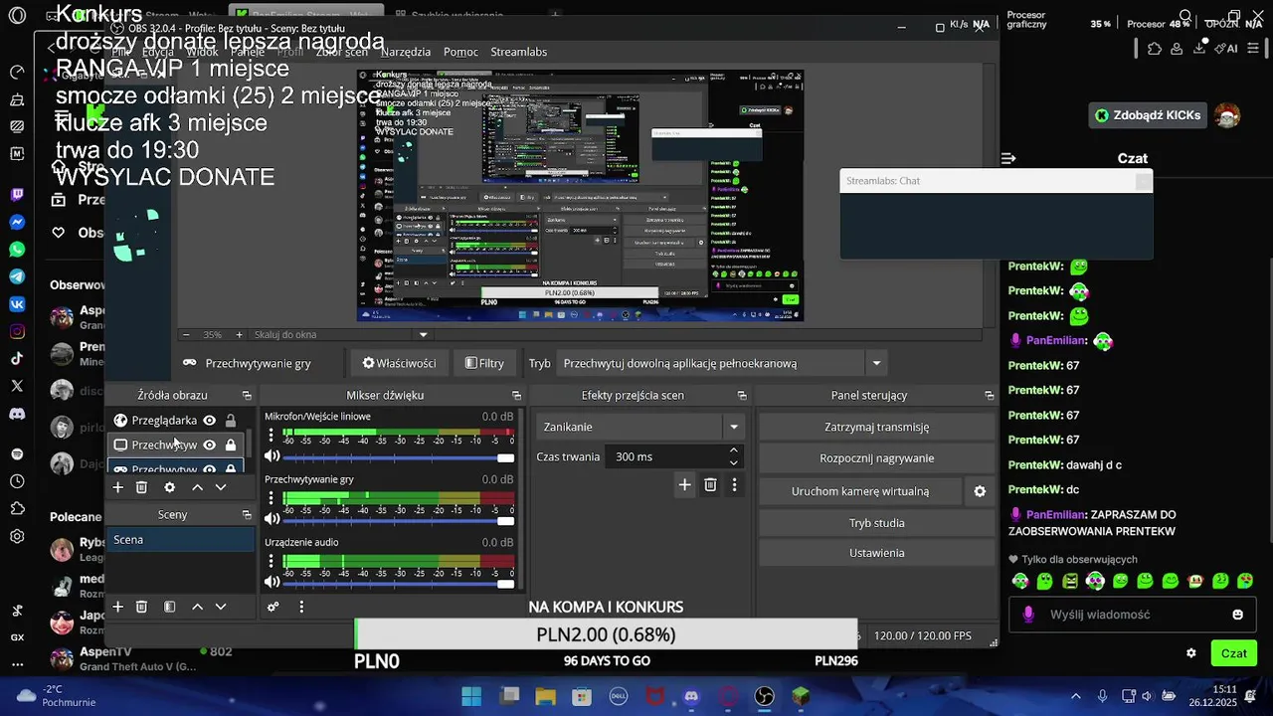The width and height of the screenshot is (1273, 716).
Task: Open mixer footer three-dot menu
Action: (301, 607)
